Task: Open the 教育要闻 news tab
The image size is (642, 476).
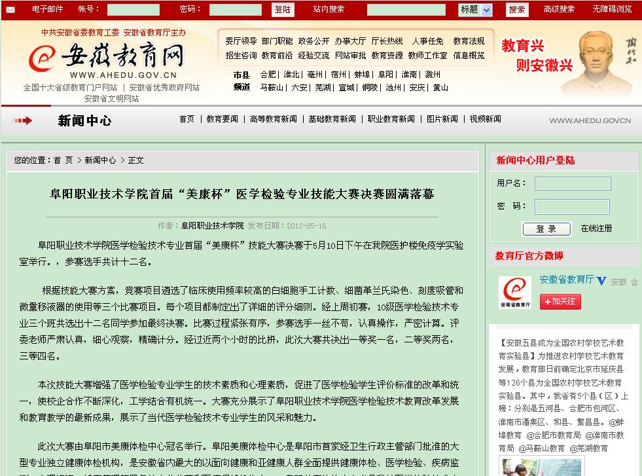Action: pyautogui.click(x=223, y=119)
